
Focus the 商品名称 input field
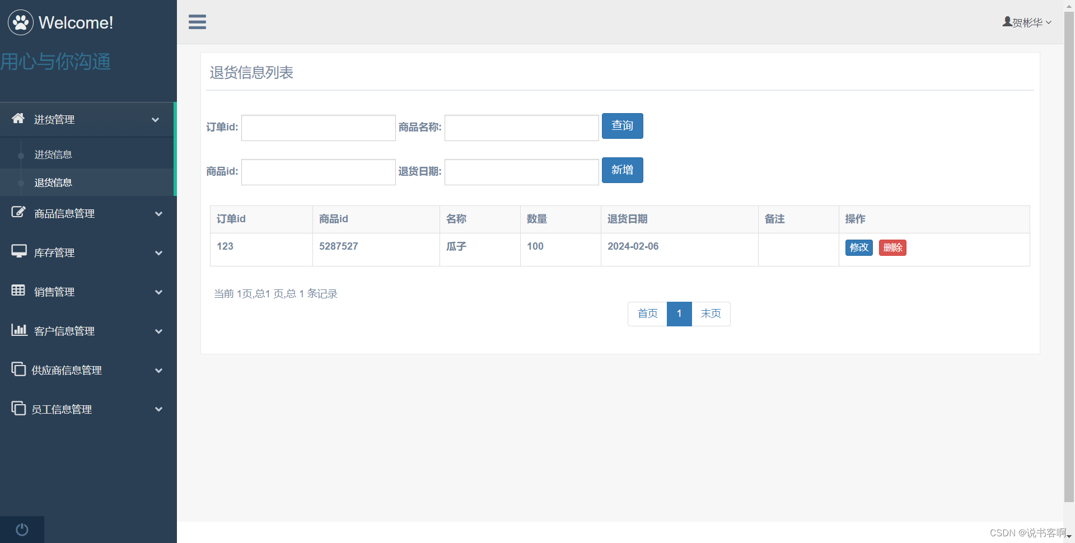522,128
